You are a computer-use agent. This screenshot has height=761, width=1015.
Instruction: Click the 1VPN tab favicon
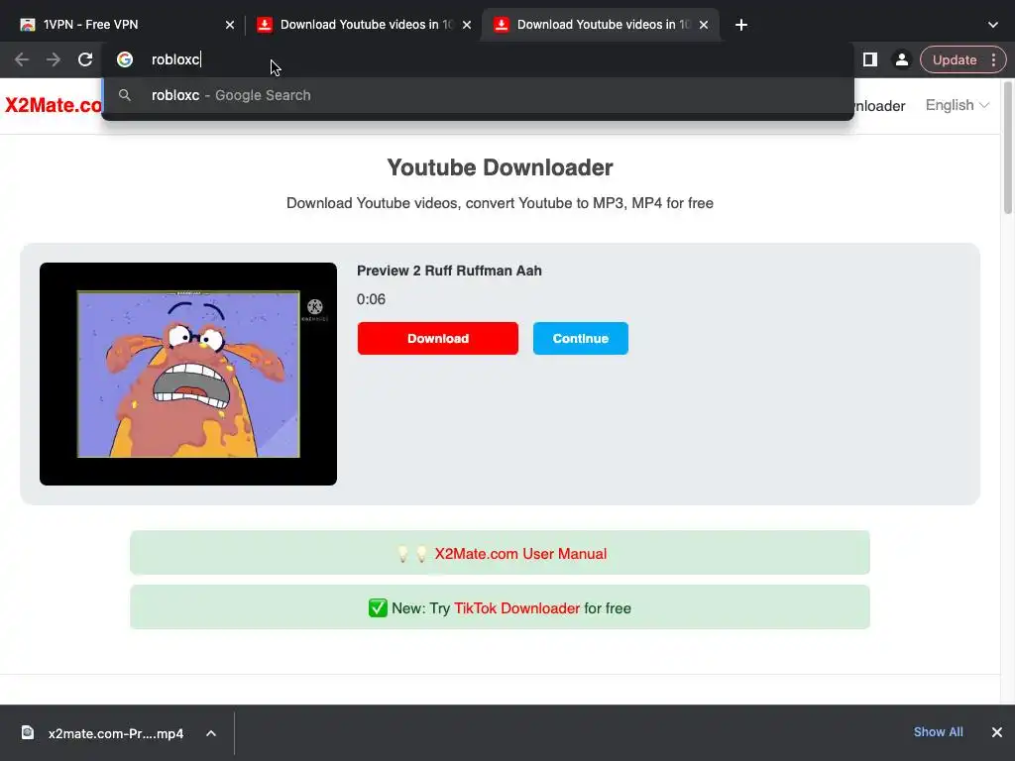(28, 25)
